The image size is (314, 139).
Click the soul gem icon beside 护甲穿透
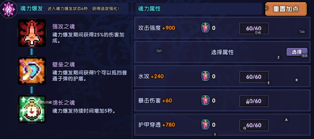point(205,125)
